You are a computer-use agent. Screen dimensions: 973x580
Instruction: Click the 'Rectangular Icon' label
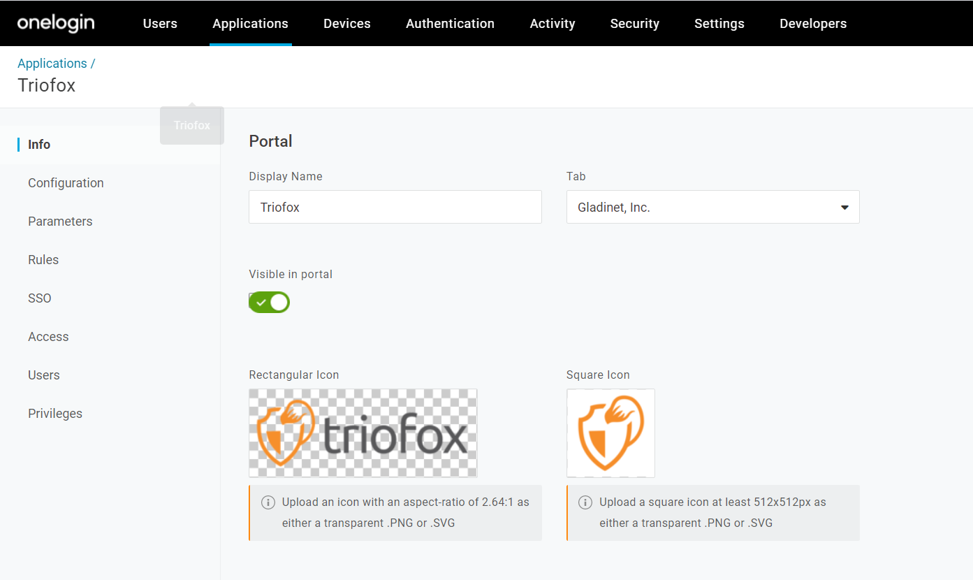pos(294,375)
